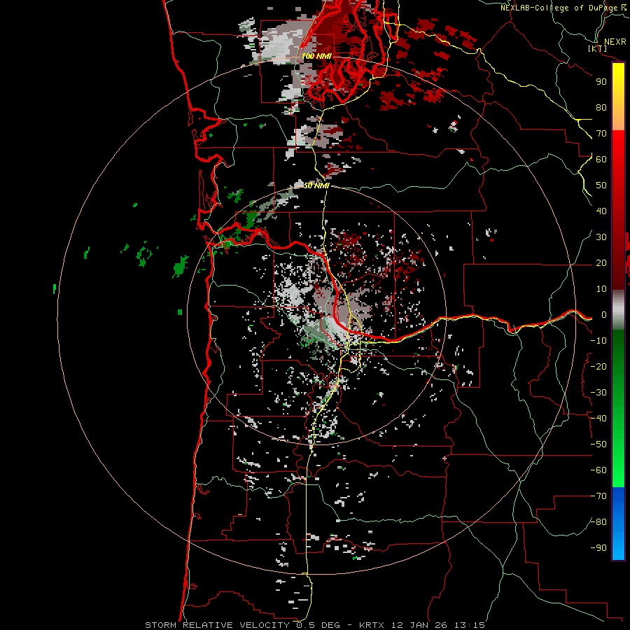630x630 pixels.
Task: Click the 40 value on the velocity scale
Action: pyautogui.click(x=601, y=211)
